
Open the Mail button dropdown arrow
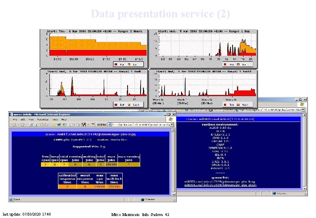75,125
